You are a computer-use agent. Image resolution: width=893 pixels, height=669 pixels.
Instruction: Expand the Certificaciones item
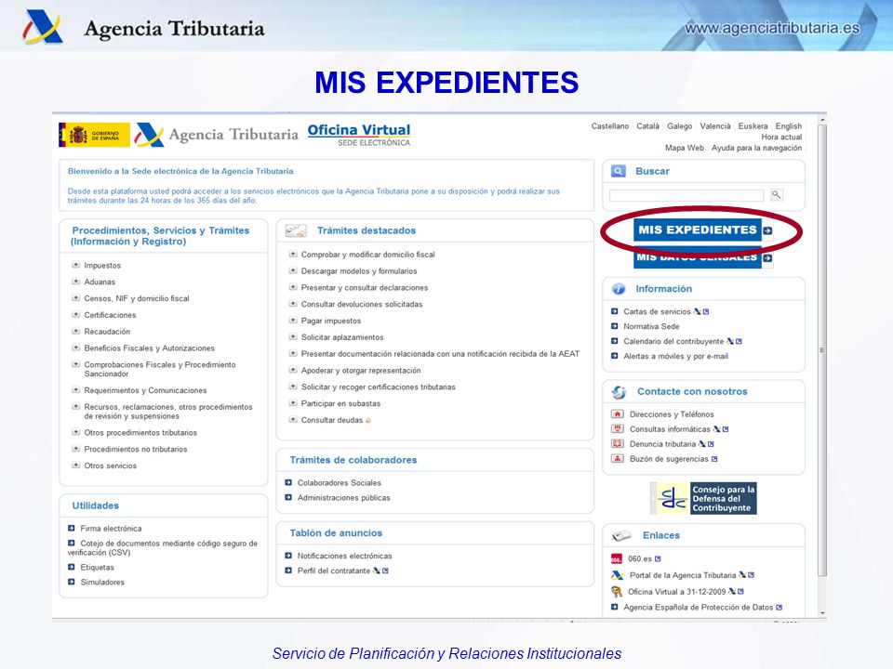(x=75, y=314)
